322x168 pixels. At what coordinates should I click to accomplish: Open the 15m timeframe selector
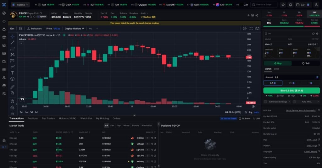click(x=12, y=29)
